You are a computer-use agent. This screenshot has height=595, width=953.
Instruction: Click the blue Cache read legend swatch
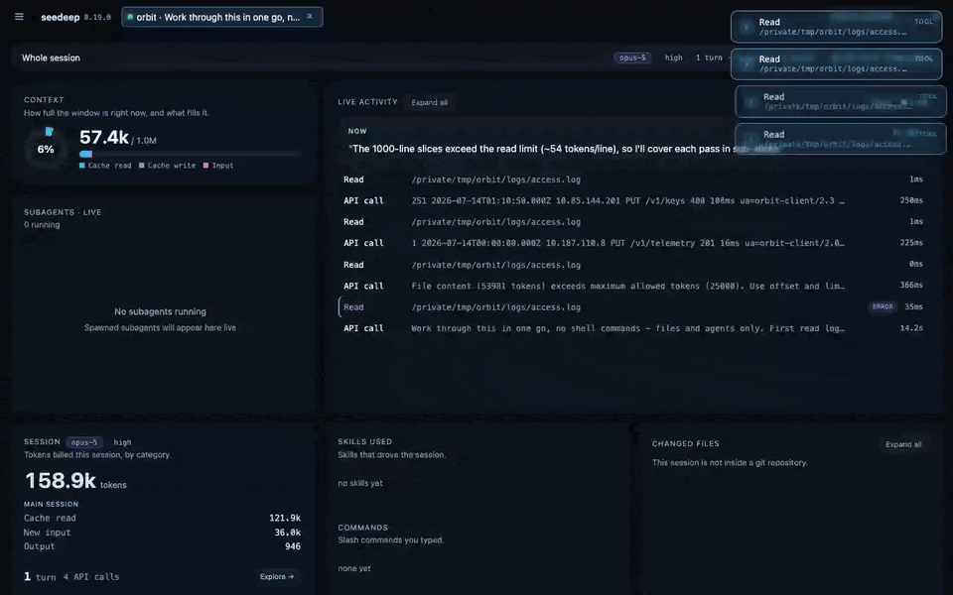point(82,166)
